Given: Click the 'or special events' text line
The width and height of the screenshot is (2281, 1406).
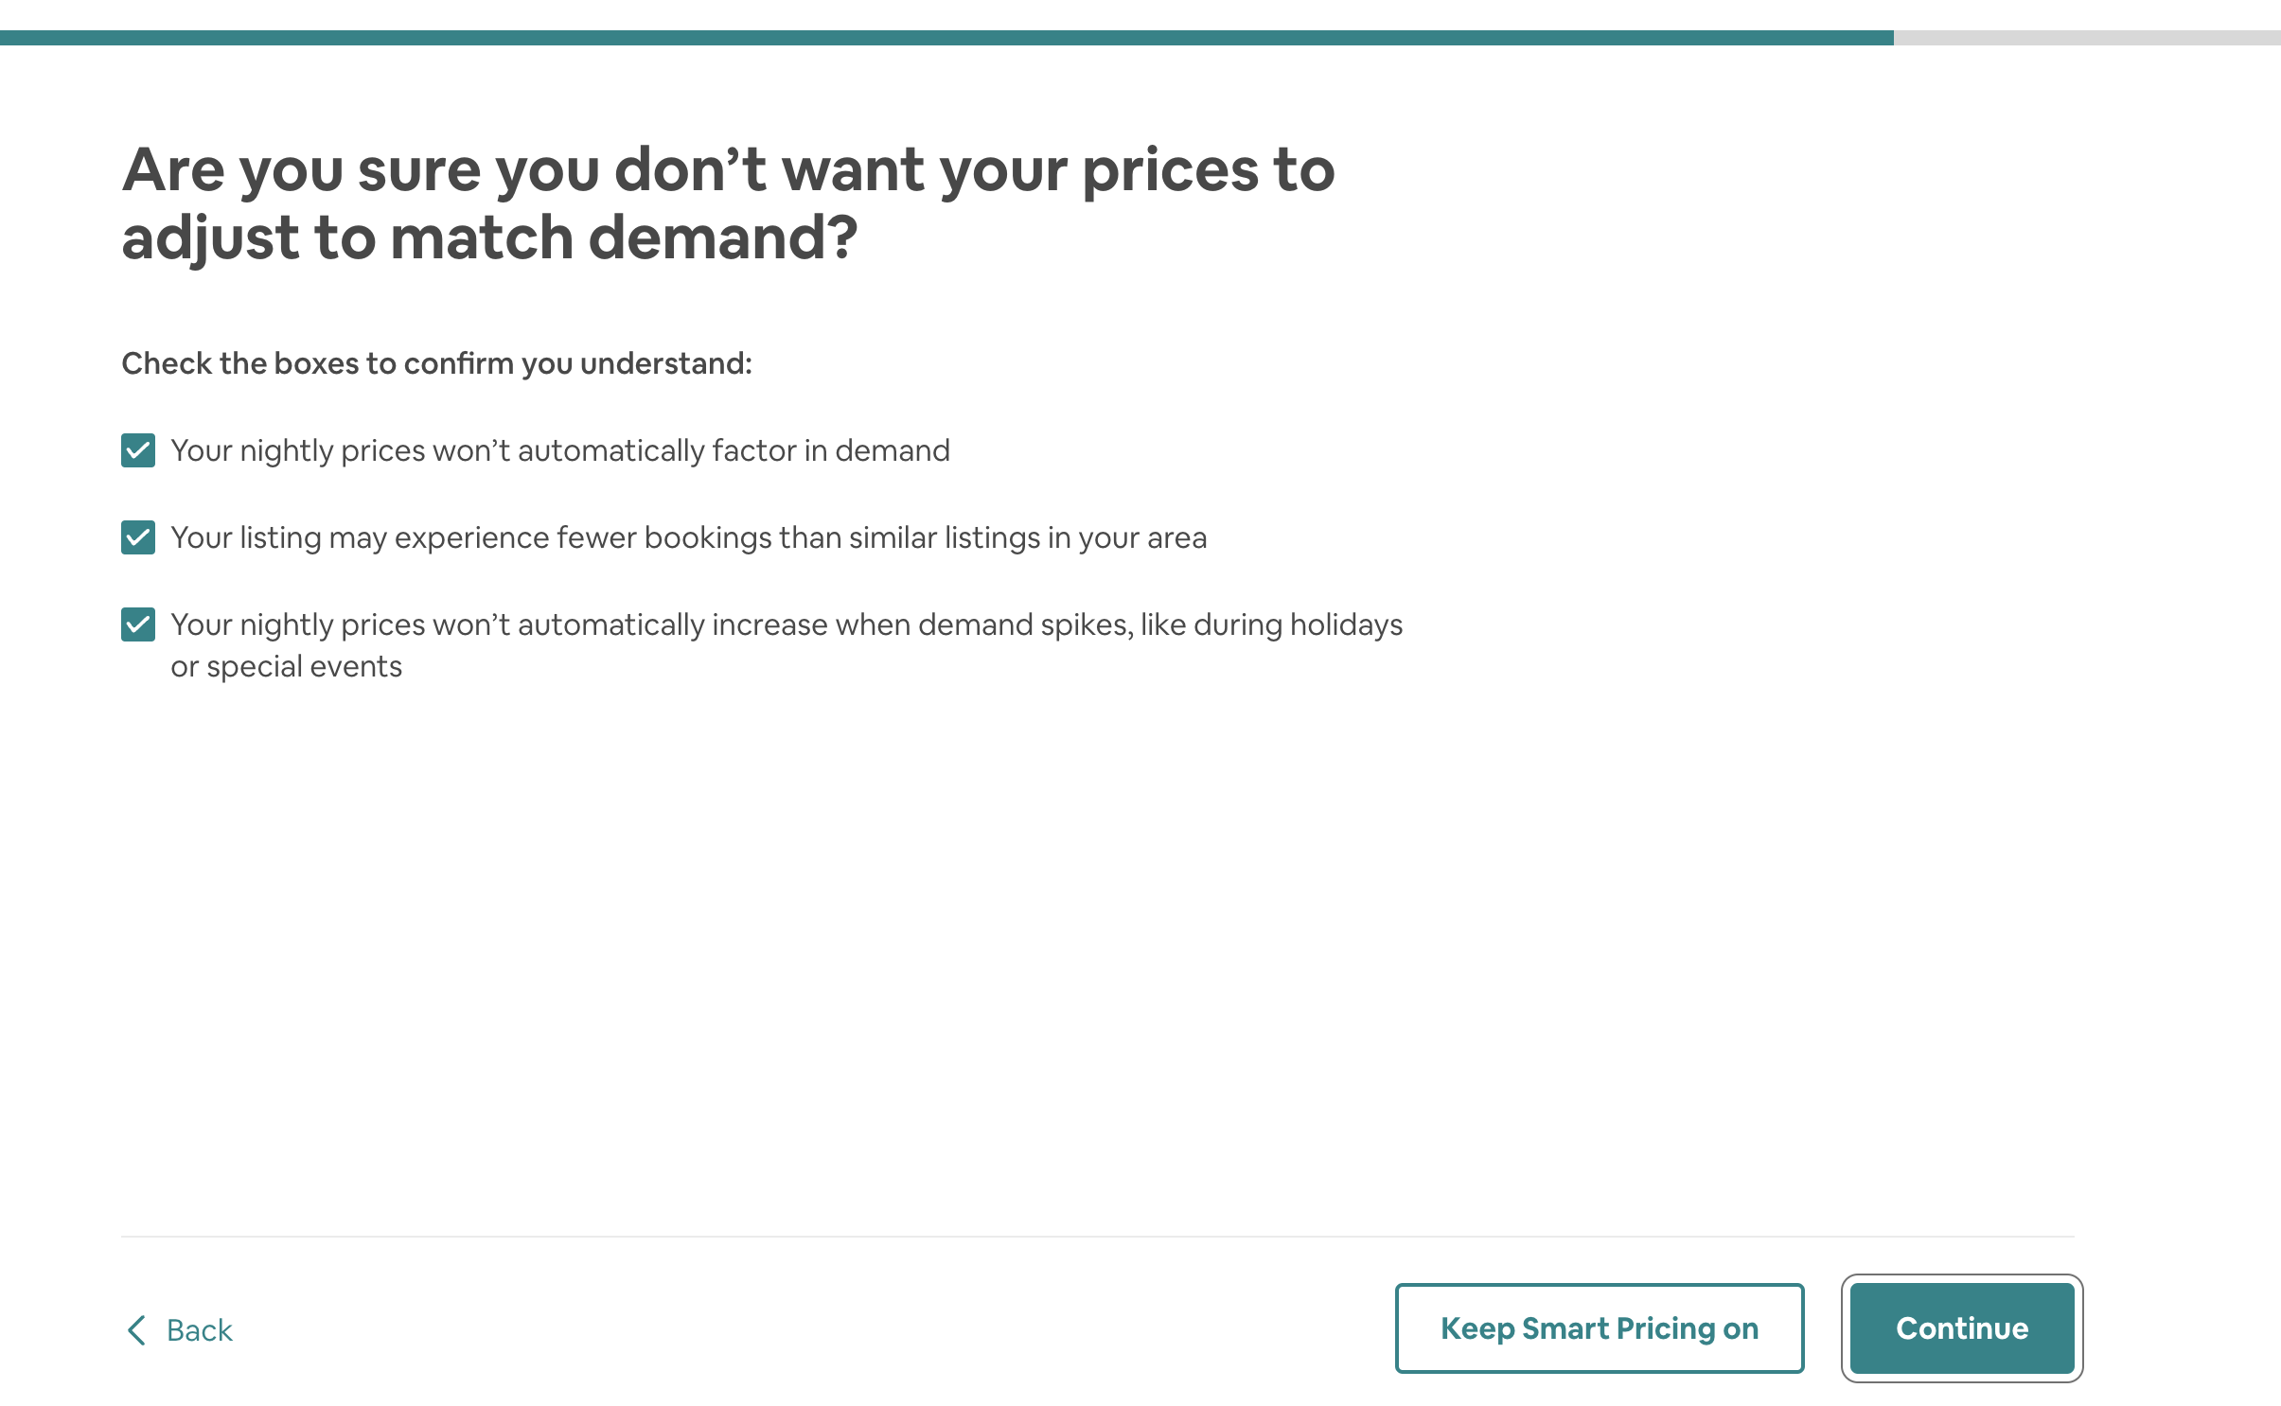Looking at the screenshot, I should tap(286, 666).
